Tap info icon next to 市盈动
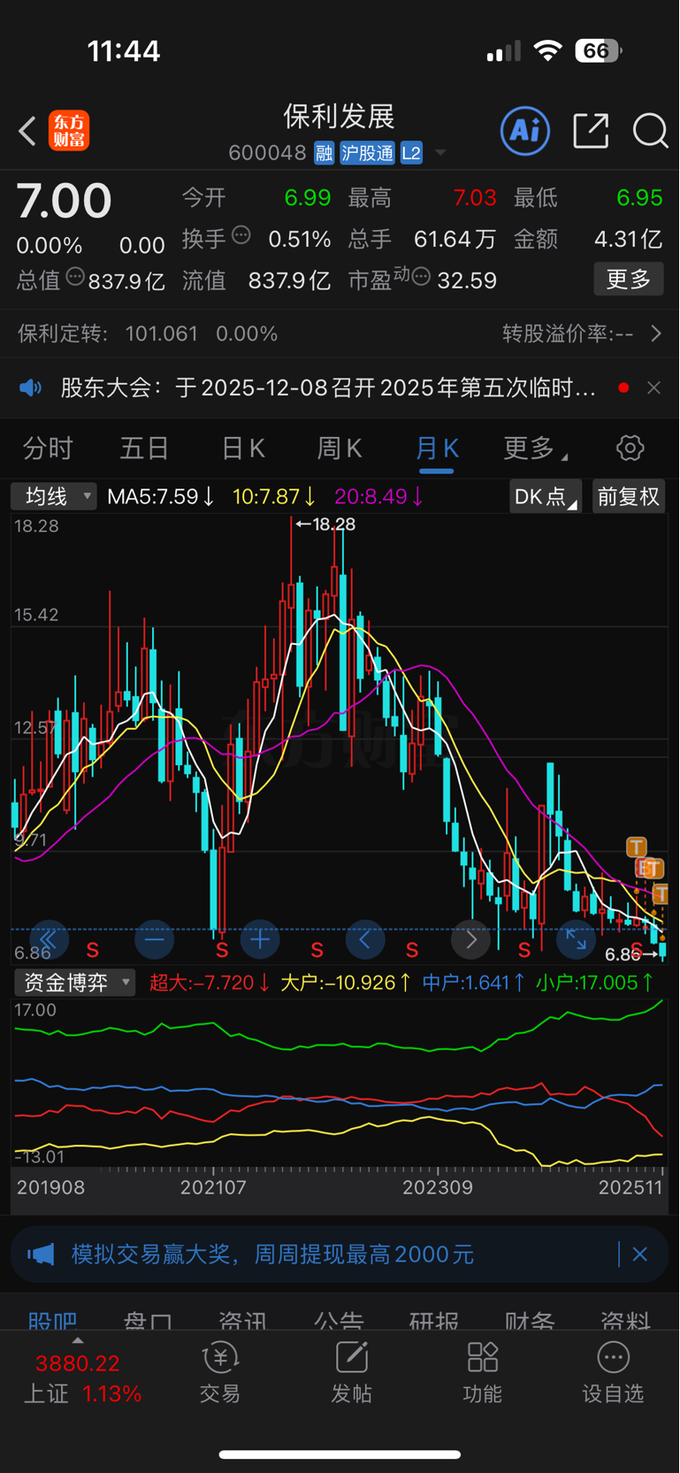Image resolution: width=680 pixels, height=1473 pixels. (x=421, y=278)
